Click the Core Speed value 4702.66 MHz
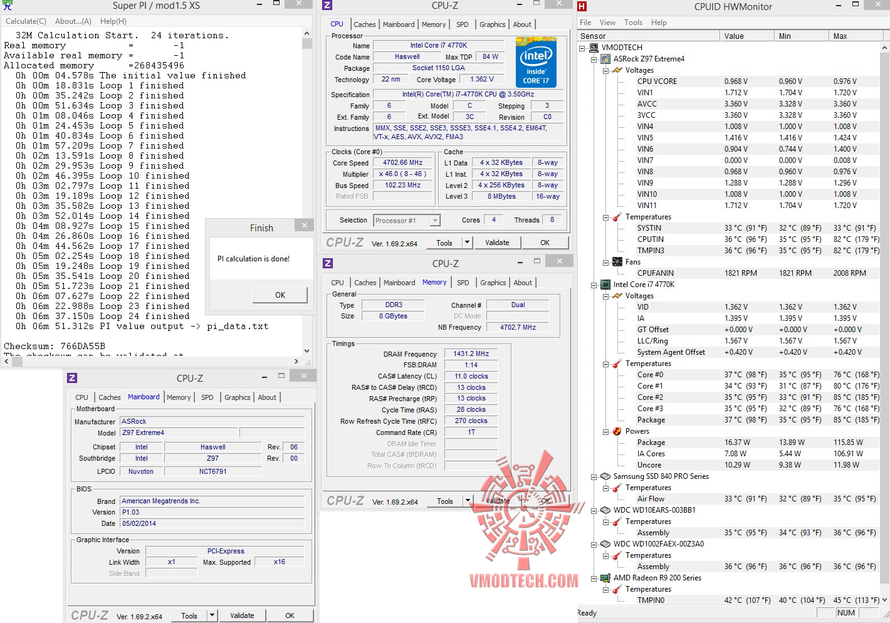Image resolution: width=890 pixels, height=623 pixels. pyautogui.click(x=403, y=163)
